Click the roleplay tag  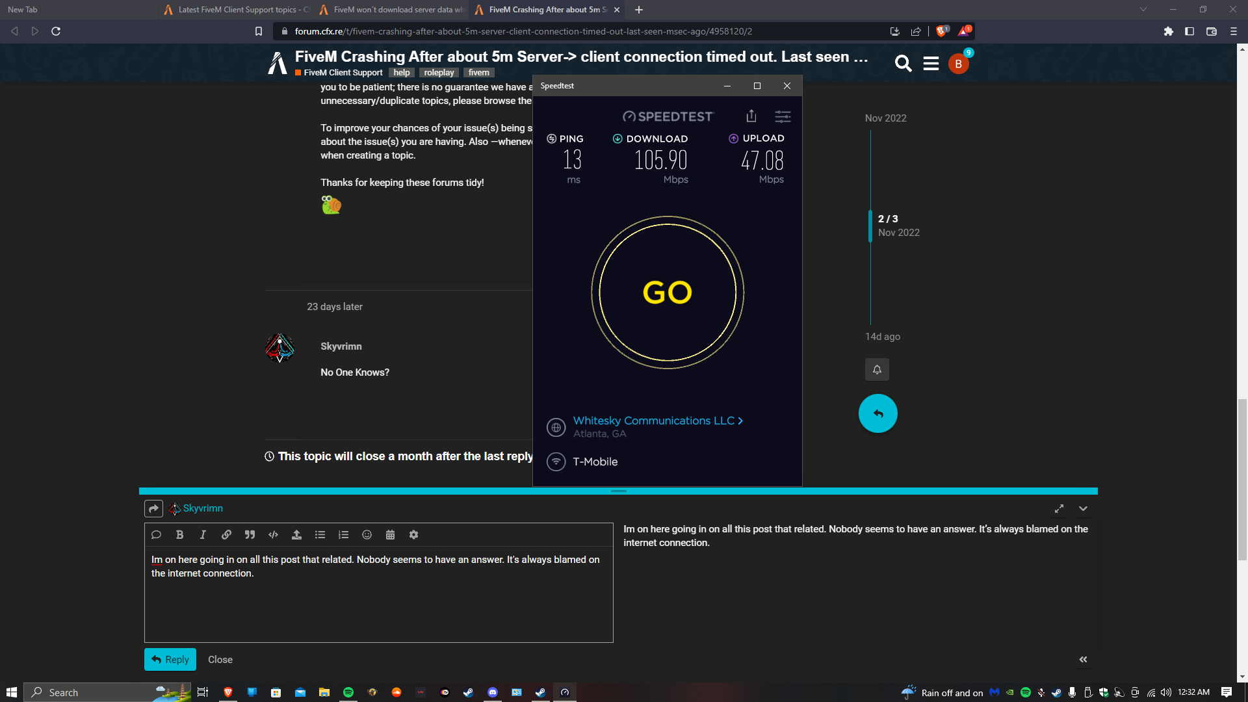[439, 73]
